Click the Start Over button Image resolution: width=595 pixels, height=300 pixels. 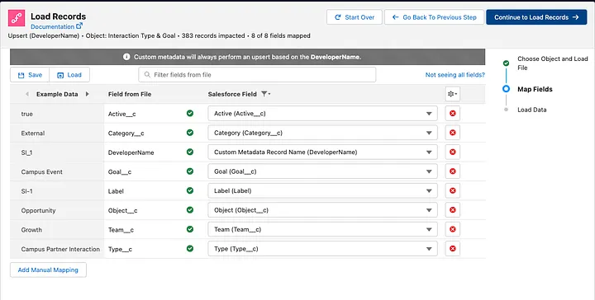pyautogui.click(x=354, y=17)
